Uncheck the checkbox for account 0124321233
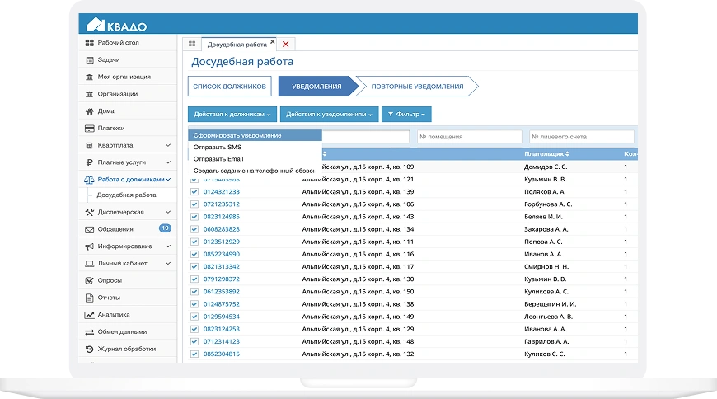Screen dimensions: 717x399 pyautogui.click(x=195, y=191)
